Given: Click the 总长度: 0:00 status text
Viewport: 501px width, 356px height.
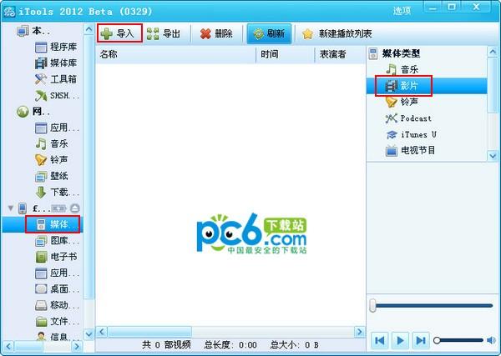Looking at the screenshot, I should click(230, 345).
